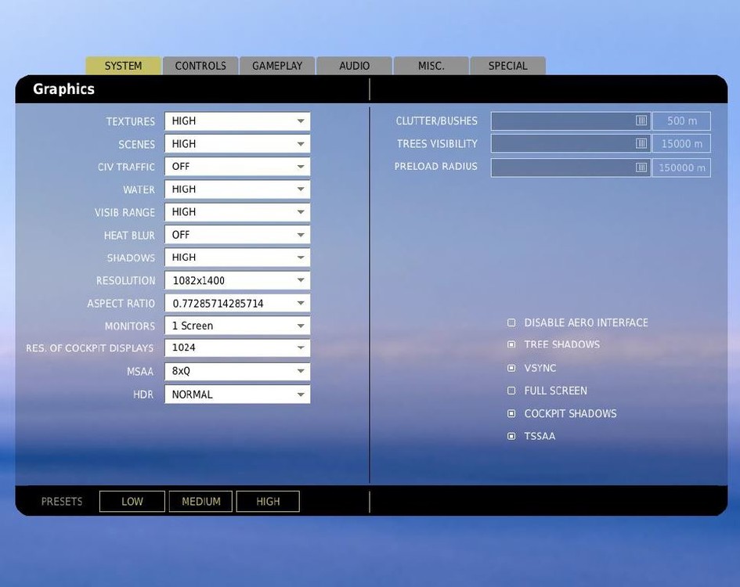Open the HDR dropdown showing NORMAL
This screenshot has width=740, height=587.
(237, 394)
